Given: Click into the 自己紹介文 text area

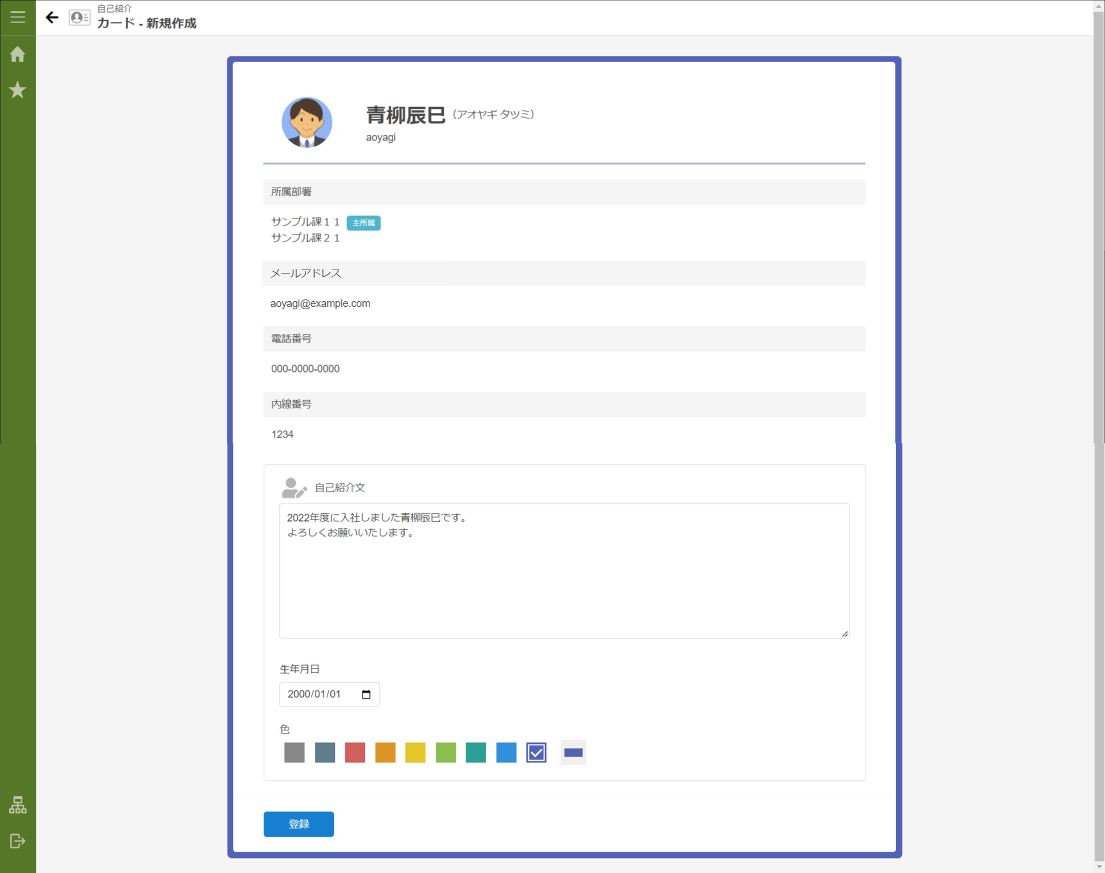Looking at the screenshot, I should (x=563, y=570).
